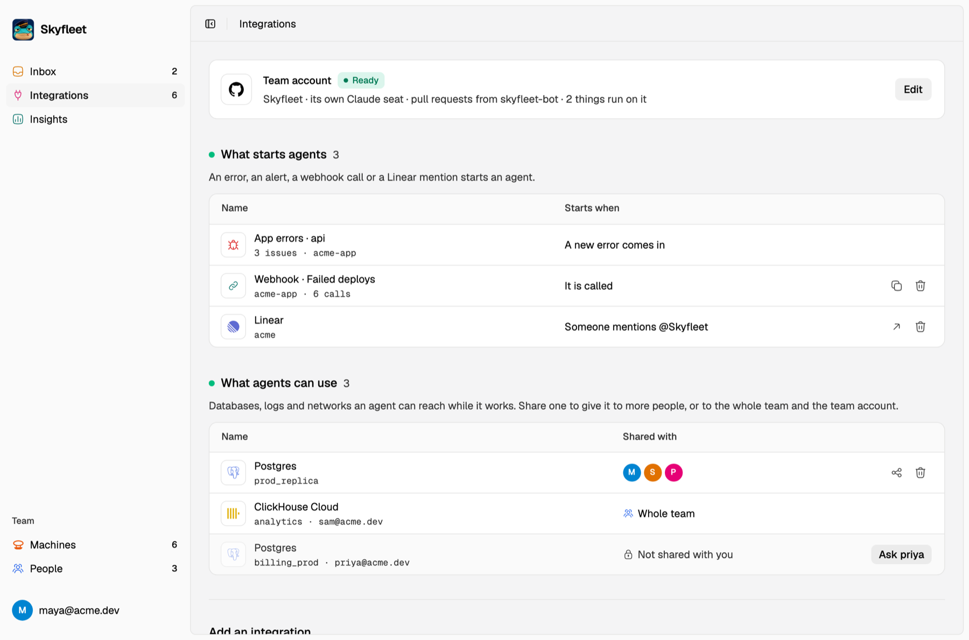
Task: Open Machines under Team
Action: point(95,545)
